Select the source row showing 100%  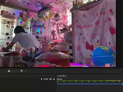28,79
